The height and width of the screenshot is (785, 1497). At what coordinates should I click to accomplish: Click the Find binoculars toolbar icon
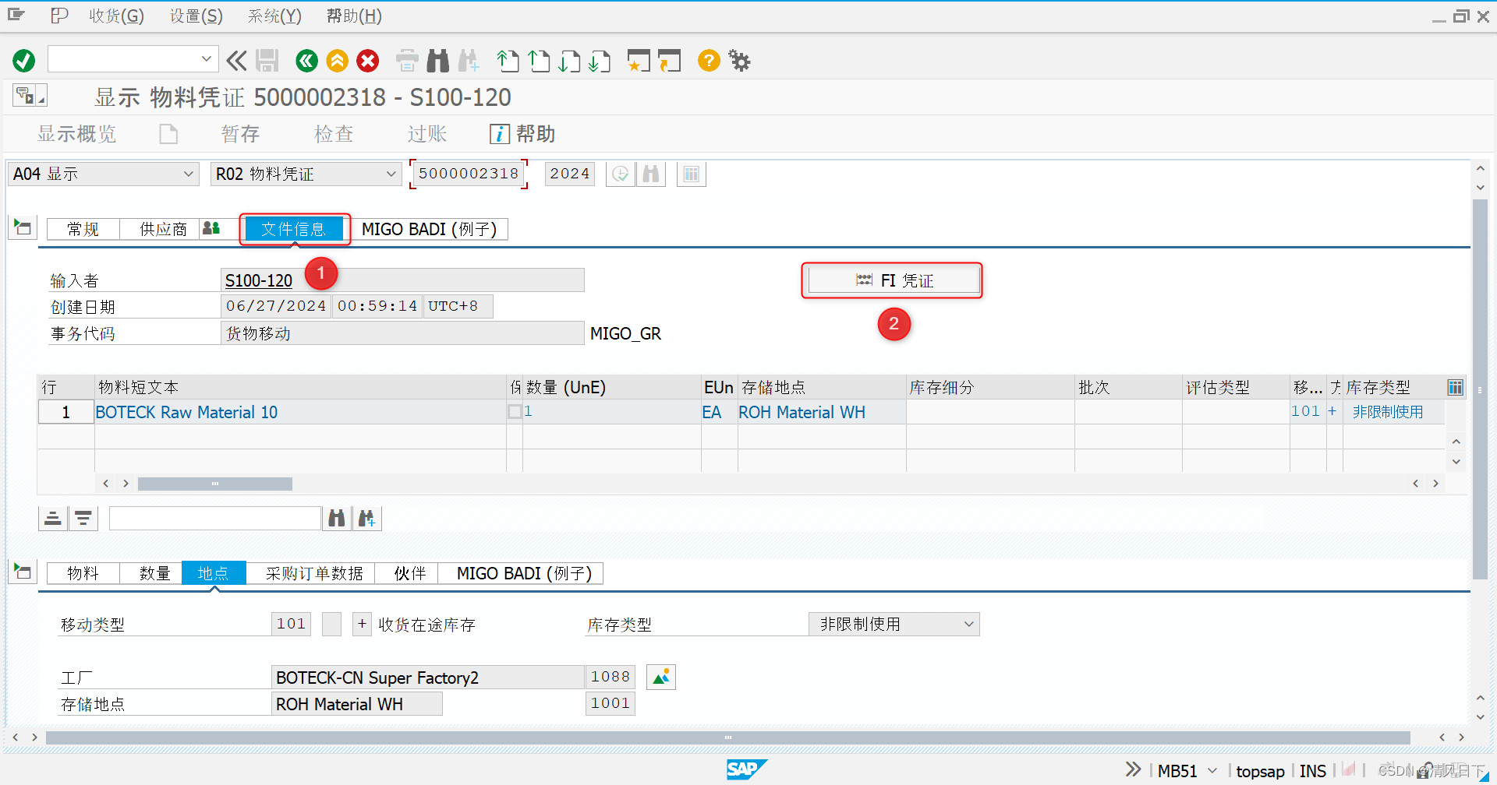pyautogui.click(x=438, y=60)
